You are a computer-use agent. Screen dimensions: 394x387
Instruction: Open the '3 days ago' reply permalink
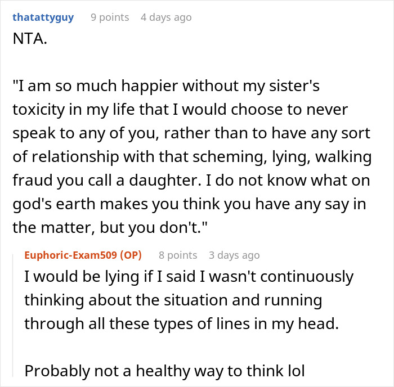click(234, 255)
